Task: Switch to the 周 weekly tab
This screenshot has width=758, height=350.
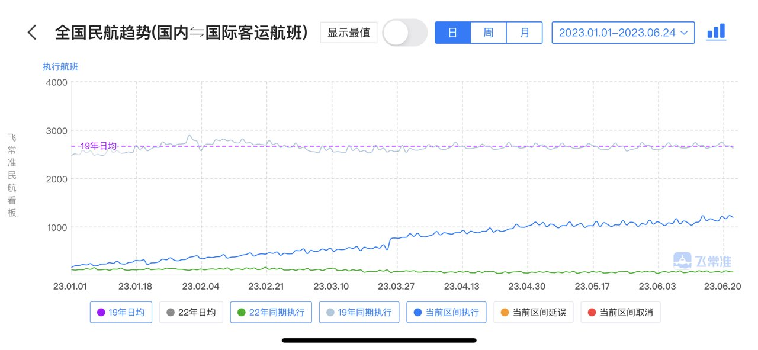Action: (x=489, y=33)
